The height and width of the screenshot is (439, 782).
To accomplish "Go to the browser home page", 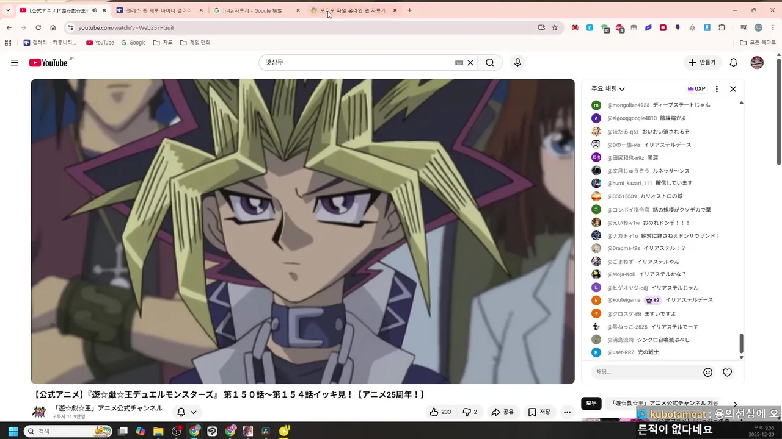I will [53, 27].
